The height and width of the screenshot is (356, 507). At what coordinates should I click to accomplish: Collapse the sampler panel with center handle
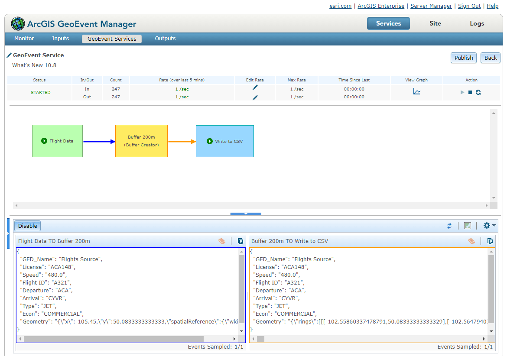pos(246,214)
